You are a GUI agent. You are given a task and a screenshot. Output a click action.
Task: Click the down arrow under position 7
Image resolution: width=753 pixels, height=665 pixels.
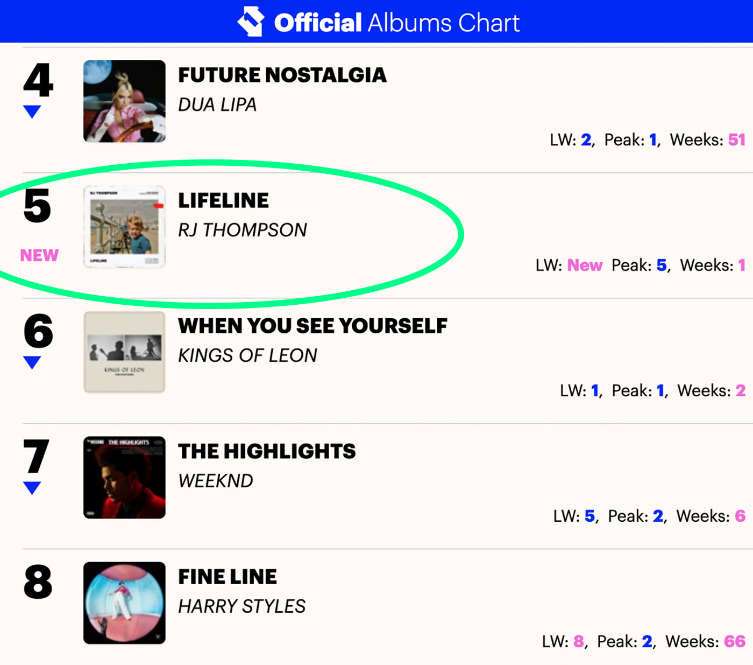coord(32,488)
